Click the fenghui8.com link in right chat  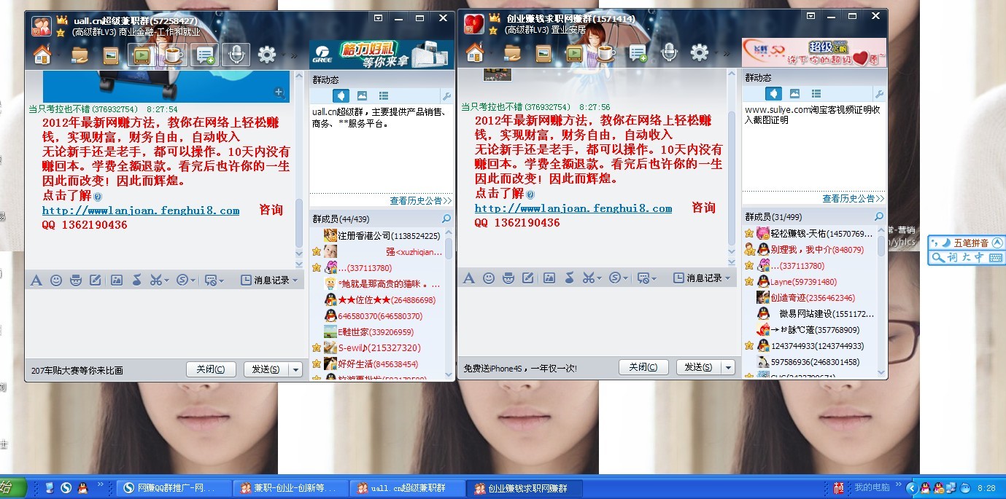click(573, 208)
